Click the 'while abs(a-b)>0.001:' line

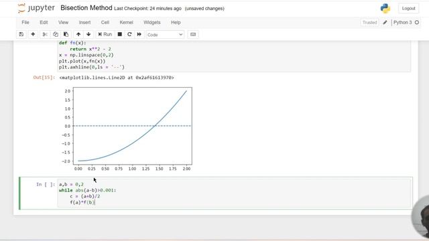coord(87,190)
